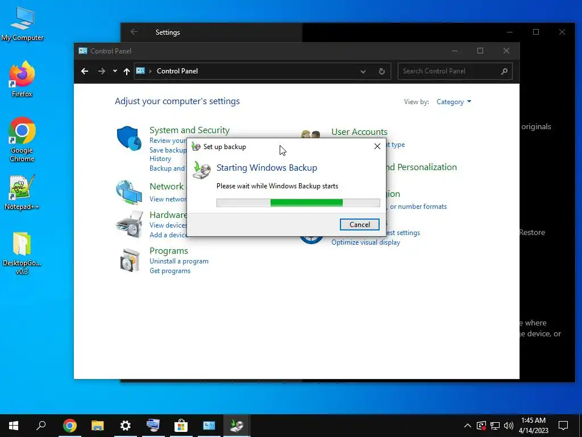Switch to Windows Backup taskbar button
Image resolution: width=582 pixels, height=437 pixels.
(x=237, y=426)
